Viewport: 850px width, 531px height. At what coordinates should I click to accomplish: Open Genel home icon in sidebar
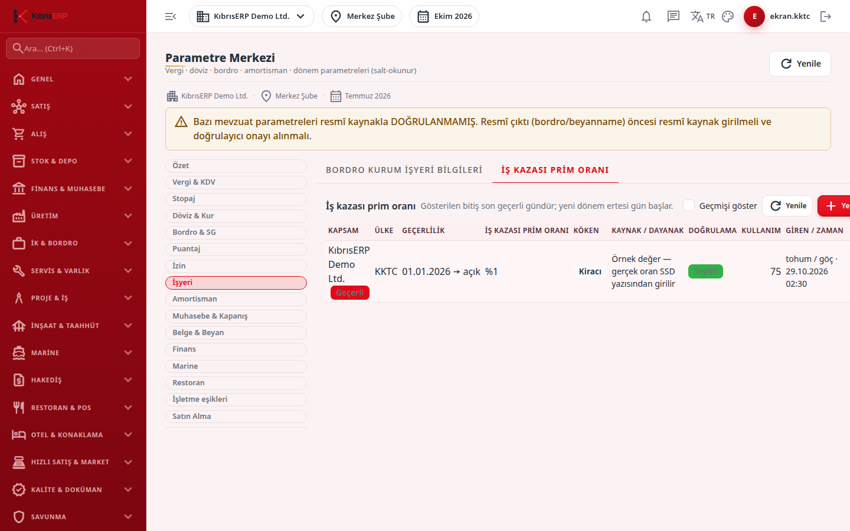point(19,79)
